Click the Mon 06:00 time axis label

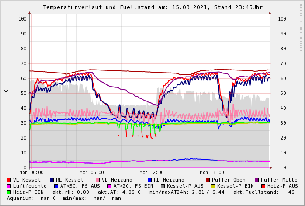pos(92,173)
